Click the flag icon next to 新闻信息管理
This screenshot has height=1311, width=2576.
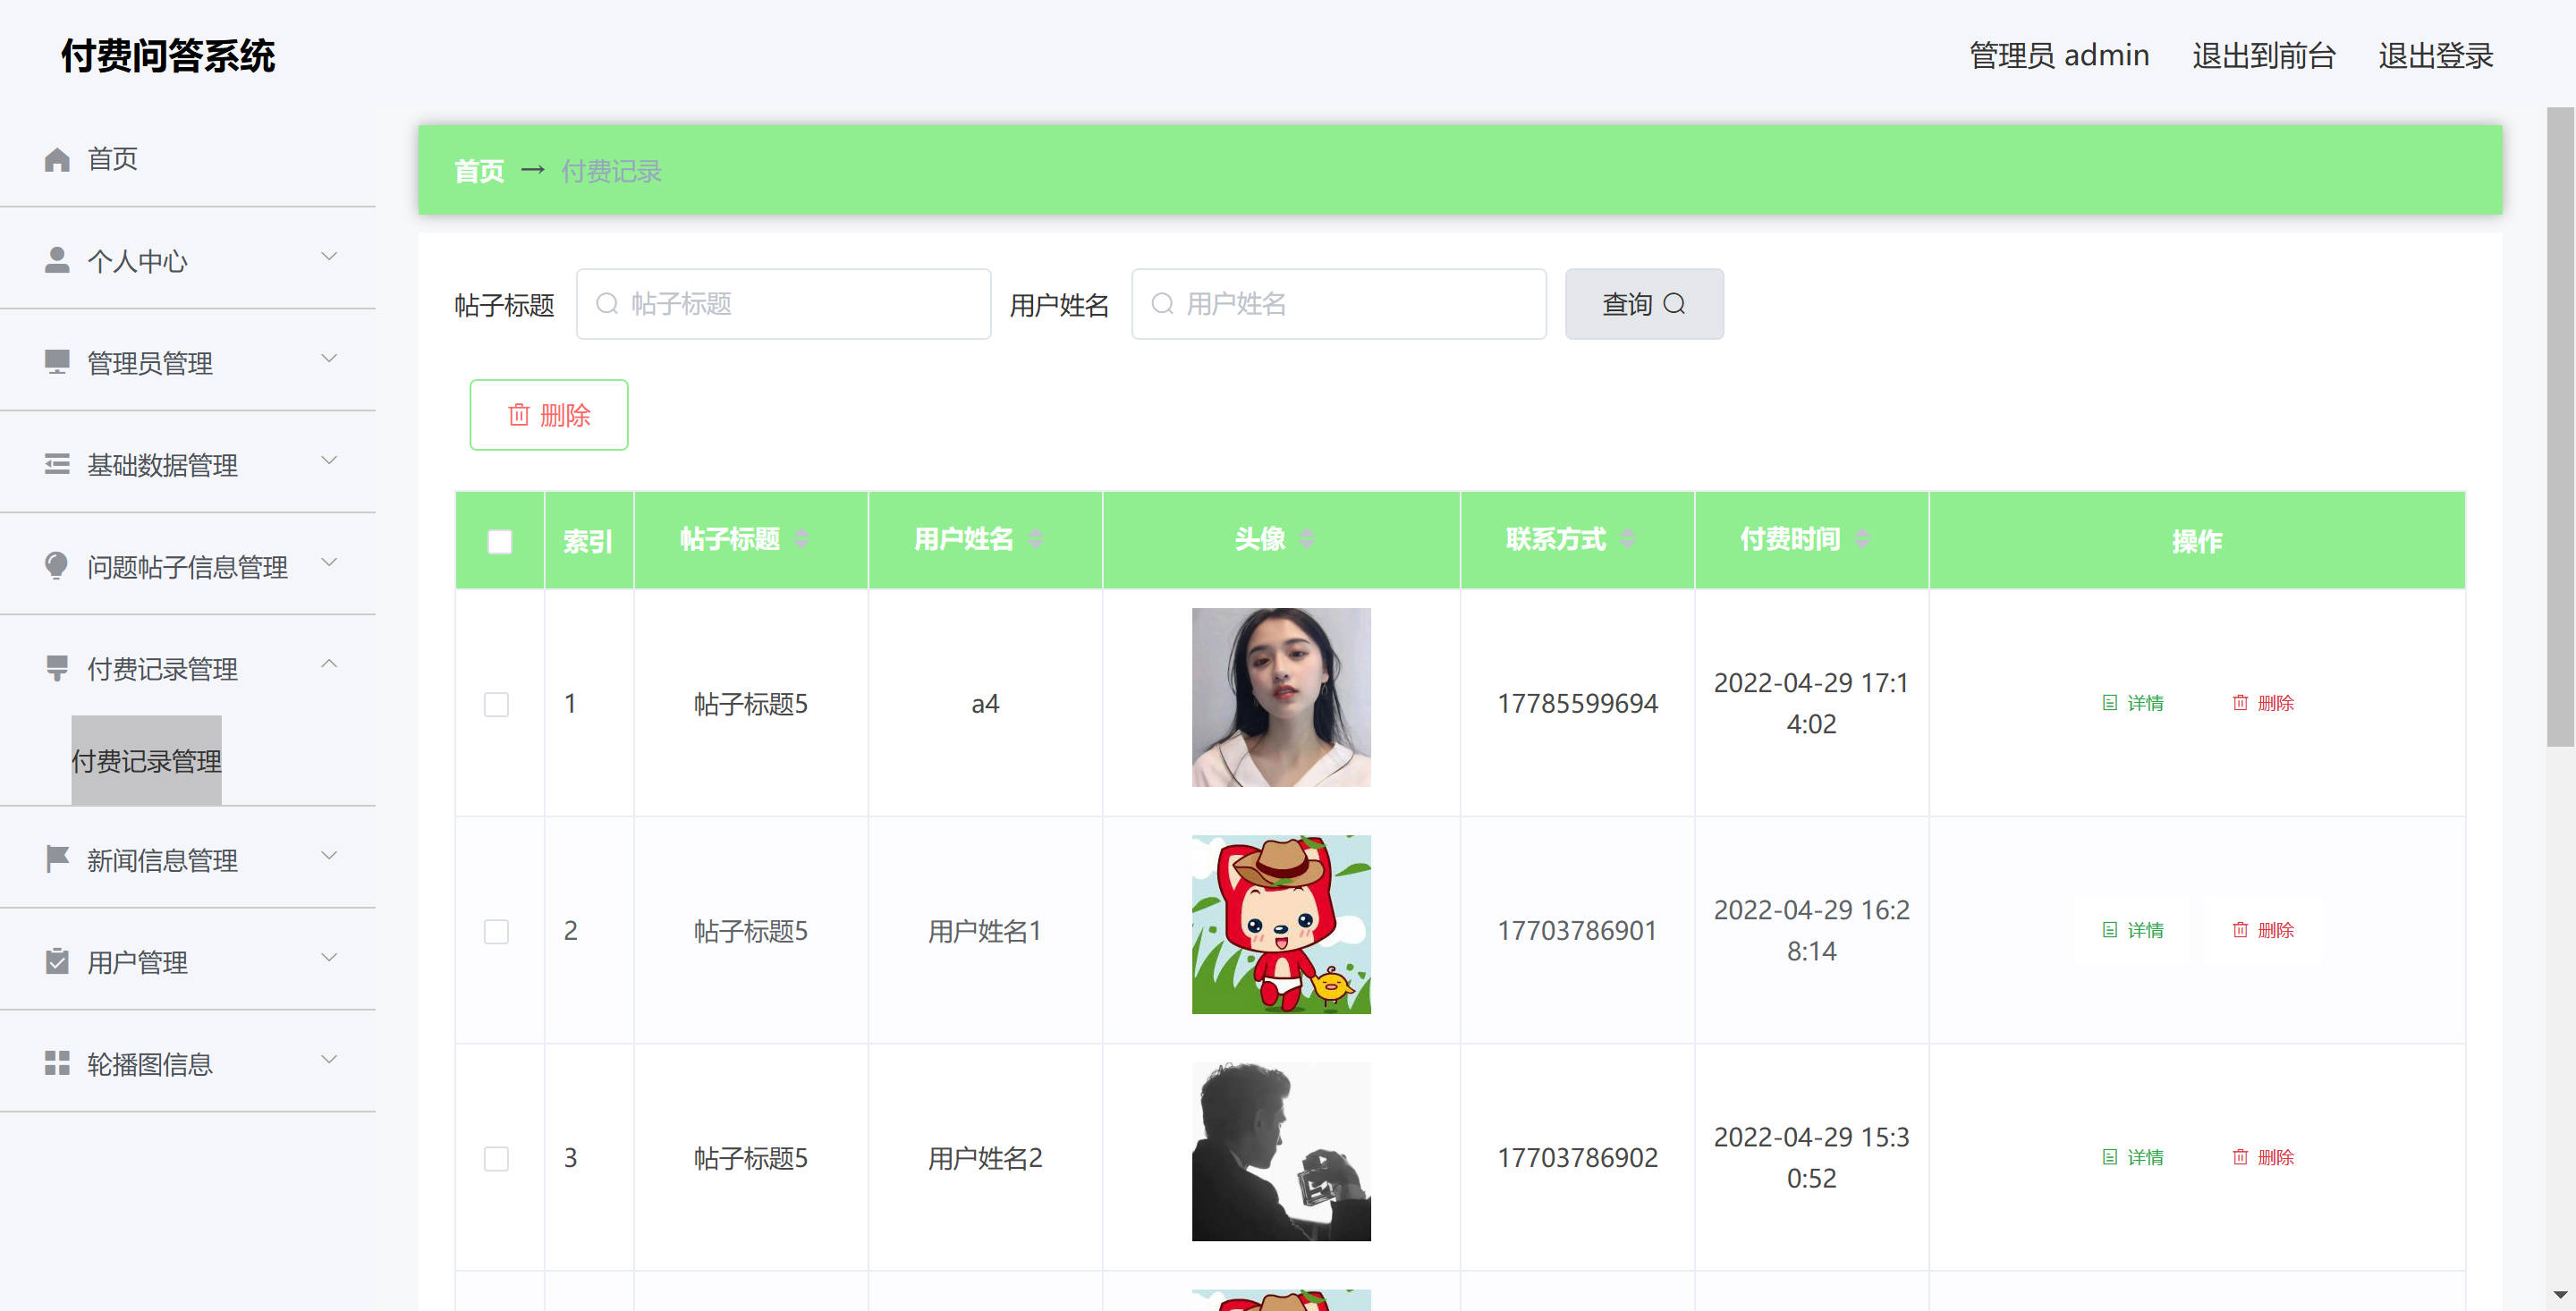pyautogui.click(x=57, y=859)
